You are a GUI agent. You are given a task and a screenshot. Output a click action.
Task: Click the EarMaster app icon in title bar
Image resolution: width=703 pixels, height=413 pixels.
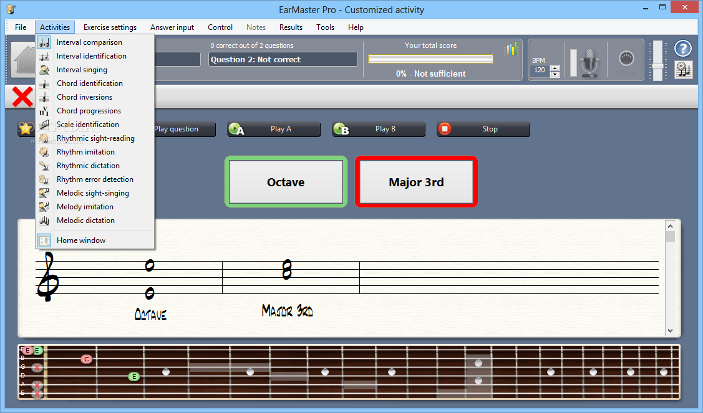click(x=11, y=9)
